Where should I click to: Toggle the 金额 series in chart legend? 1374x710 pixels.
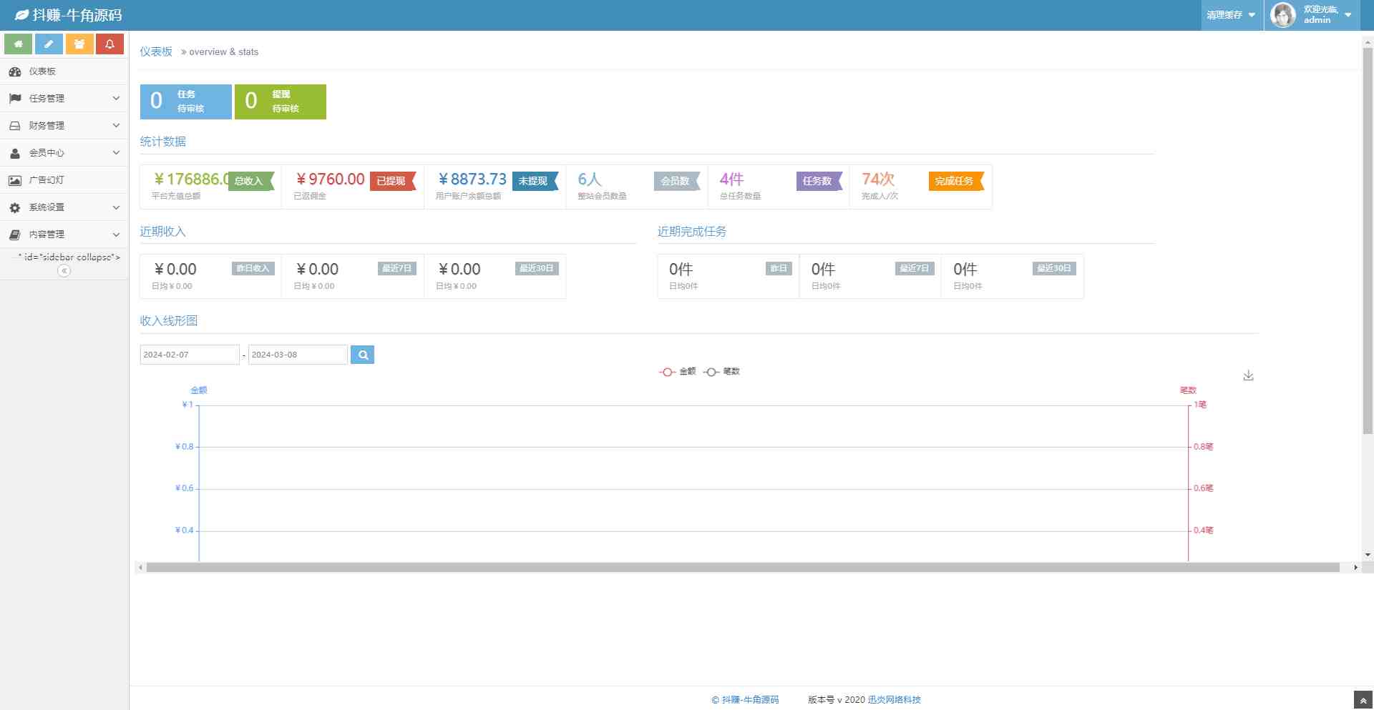[x=678, y=372]
